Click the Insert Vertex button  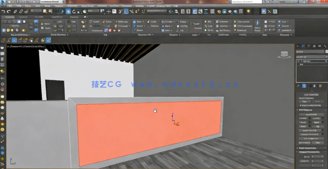click(312, 114)
